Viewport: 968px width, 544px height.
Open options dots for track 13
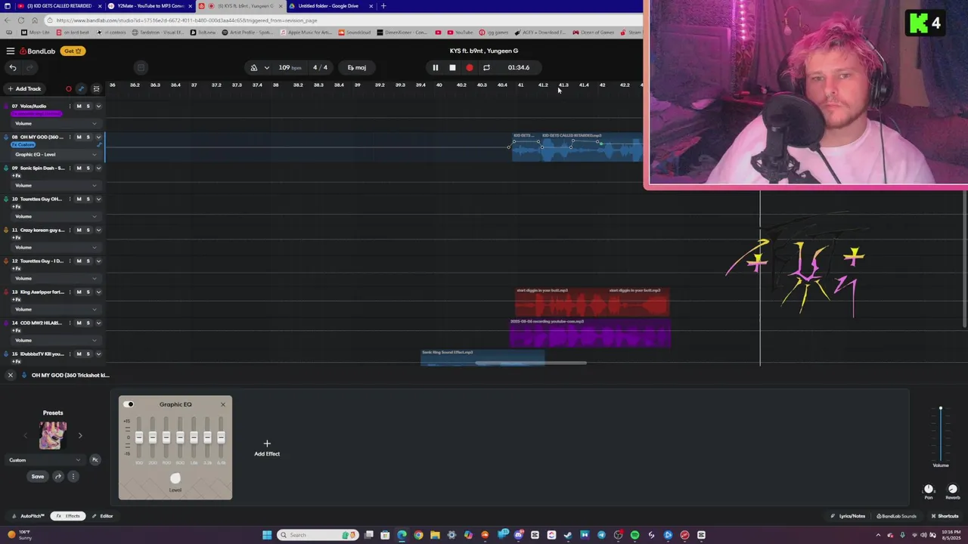(x=70, y=292)
